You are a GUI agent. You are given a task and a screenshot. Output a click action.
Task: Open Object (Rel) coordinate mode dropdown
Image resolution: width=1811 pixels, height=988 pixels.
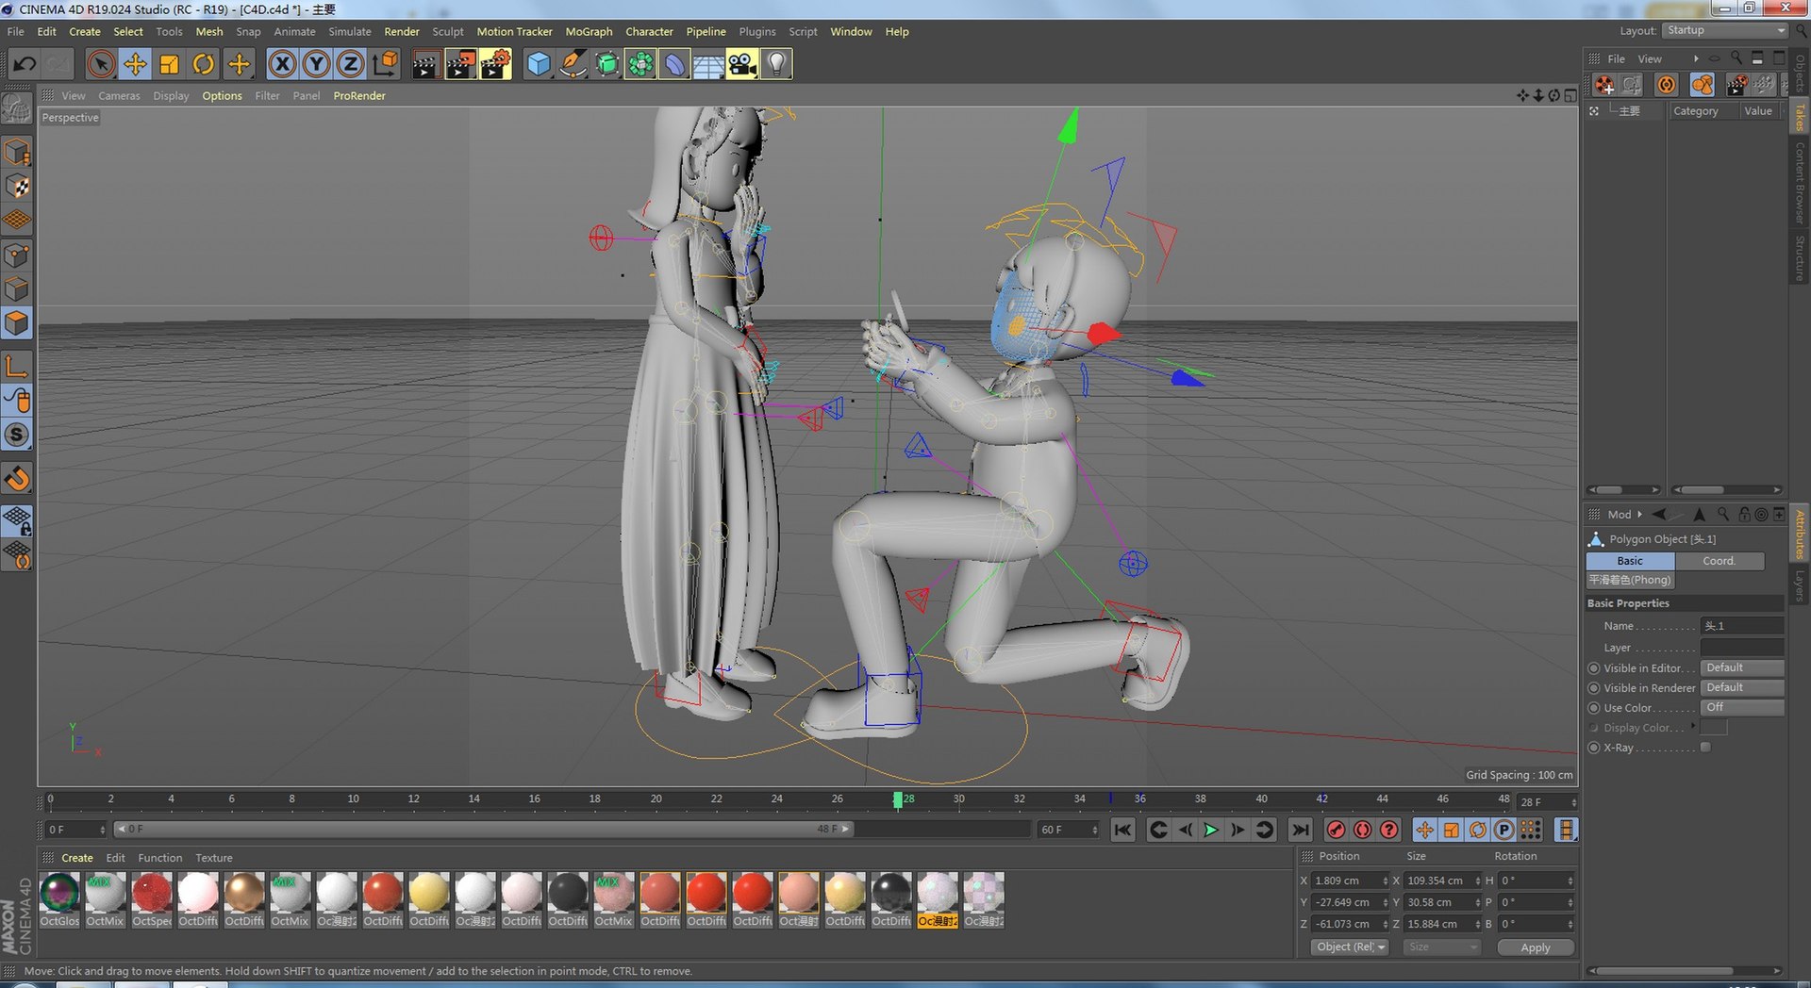click(1350, 947)
